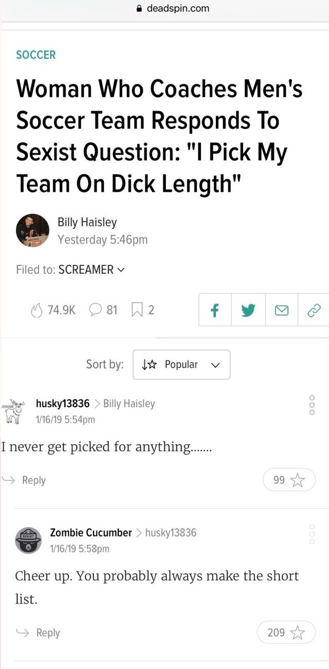329x669 pixels.
Task: Open Zombie Cucumber's user name link
Action: [91, 532]
